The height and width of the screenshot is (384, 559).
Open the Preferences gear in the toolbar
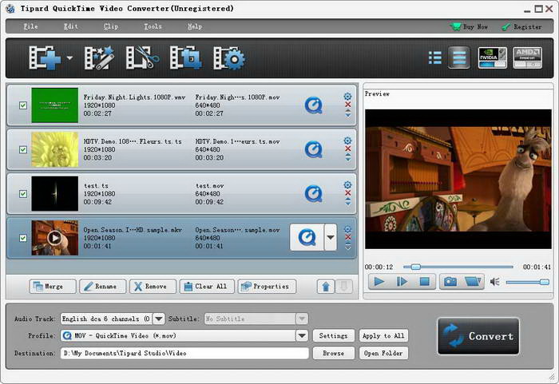(x=228, y=58)
